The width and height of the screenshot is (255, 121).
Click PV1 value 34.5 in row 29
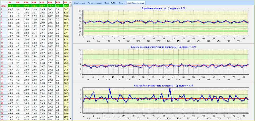(28, 103)
